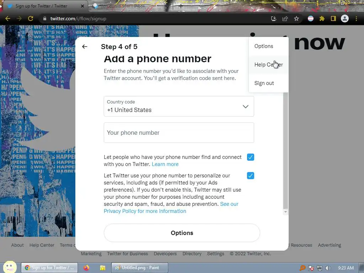
Task: Open the striped circular extension icon
Action: 311,18
